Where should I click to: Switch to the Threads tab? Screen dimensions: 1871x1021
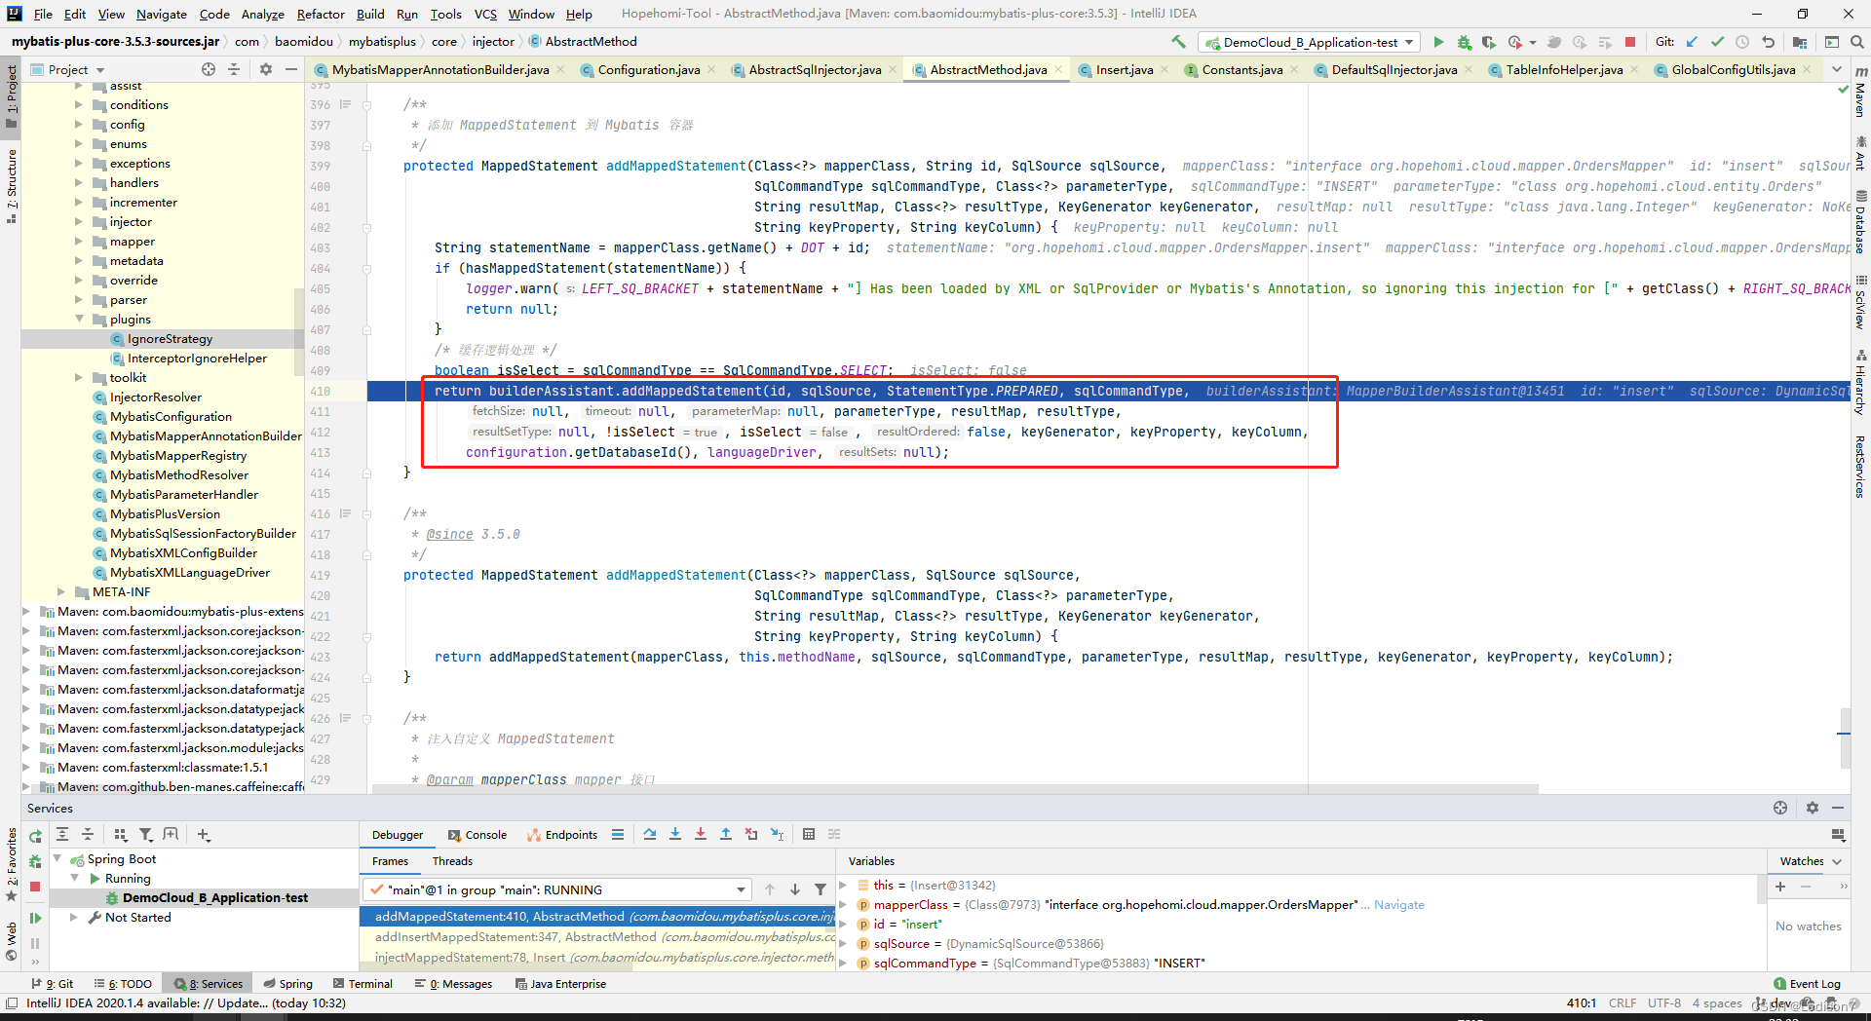[x=452, y=861]
